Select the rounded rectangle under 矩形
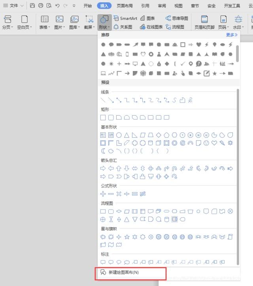The image size is (253, 286). click(111, 118)
